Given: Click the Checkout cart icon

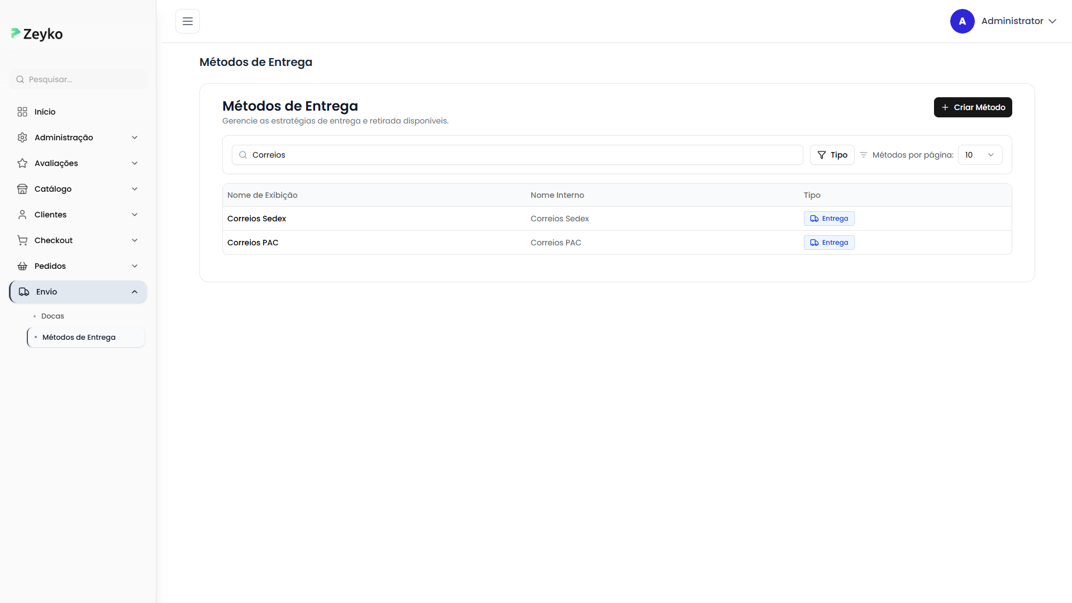Looking at the screenshot, I should coord(22,240).
